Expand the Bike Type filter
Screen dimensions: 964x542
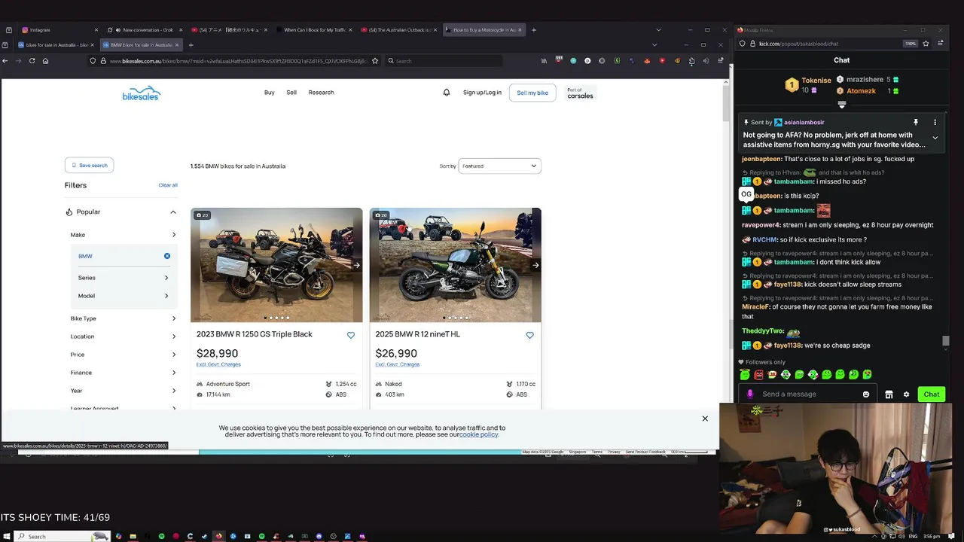(124, 318)
